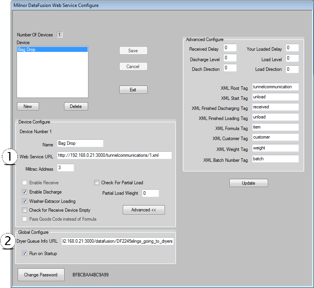This screenshot has height=288, width=314.
Task: Focus the Dryer Queue Info URL field
Action: pos(117,242)
